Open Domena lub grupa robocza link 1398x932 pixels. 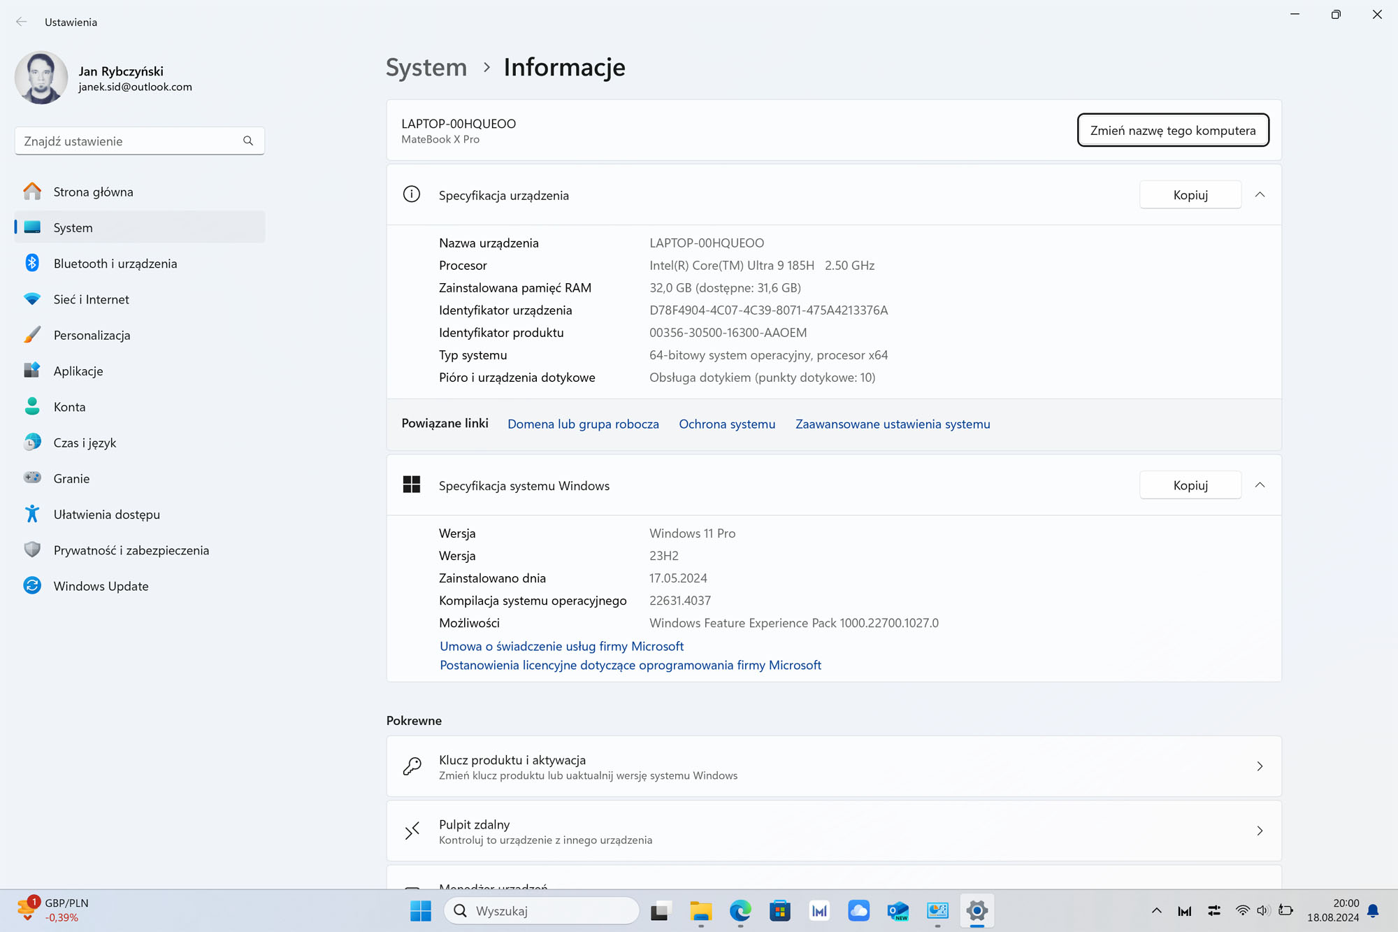(583, 424)
